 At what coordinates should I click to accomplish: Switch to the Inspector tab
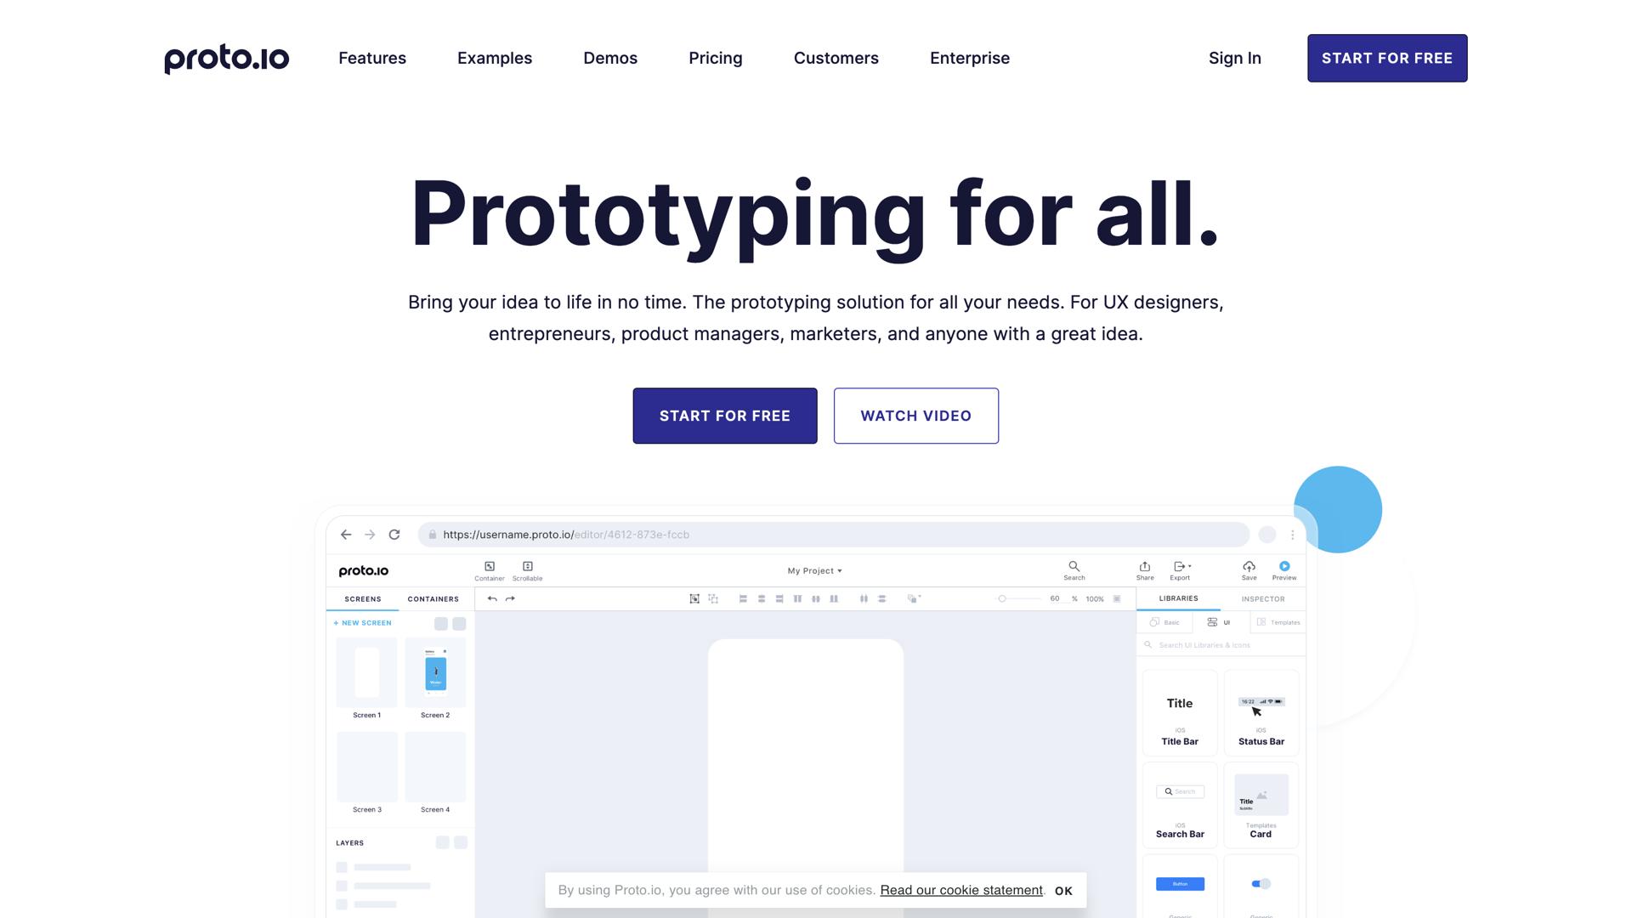[1262, 598]
